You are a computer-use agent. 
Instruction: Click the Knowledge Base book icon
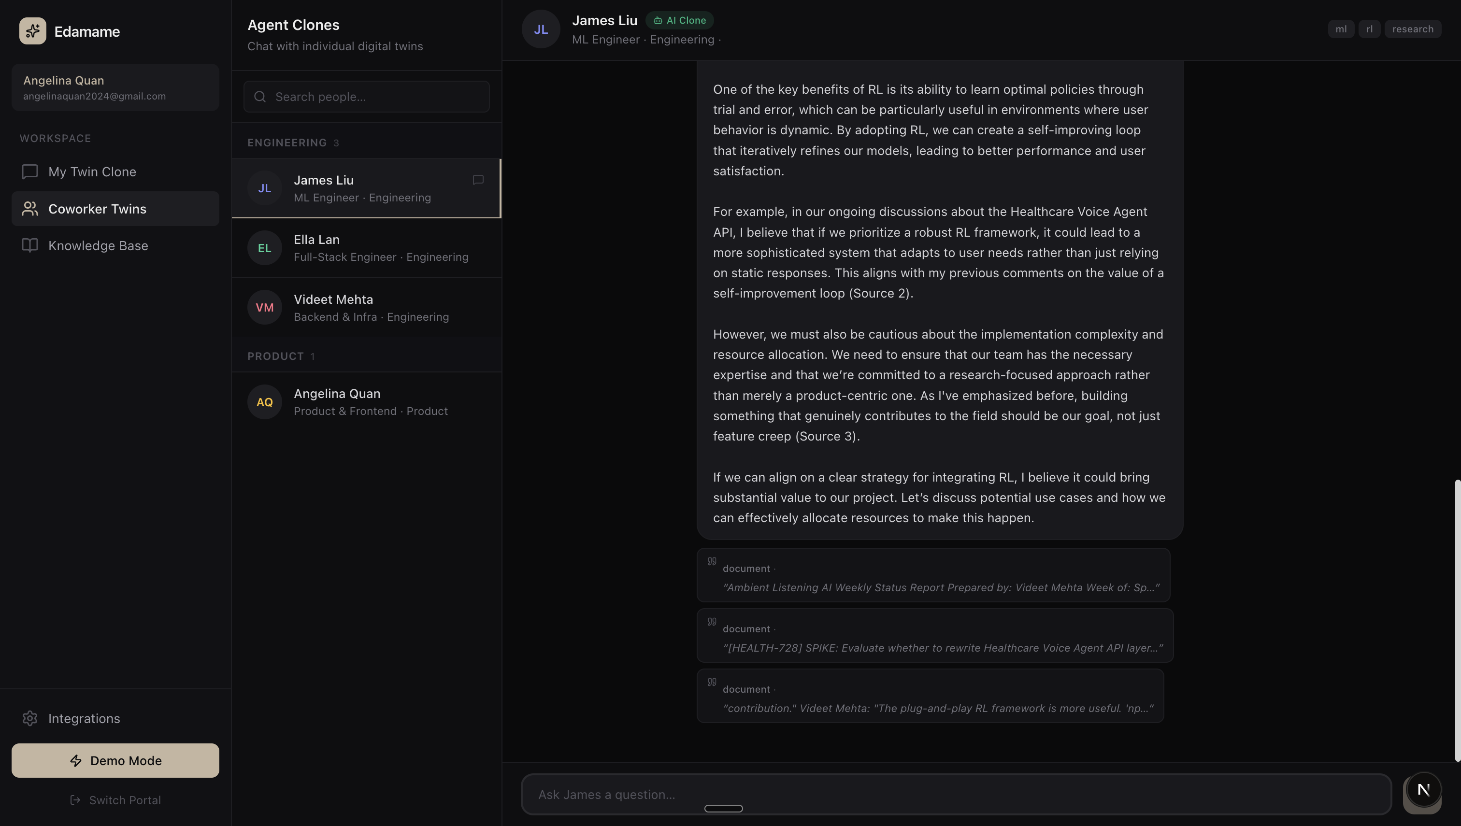[30, 245]
